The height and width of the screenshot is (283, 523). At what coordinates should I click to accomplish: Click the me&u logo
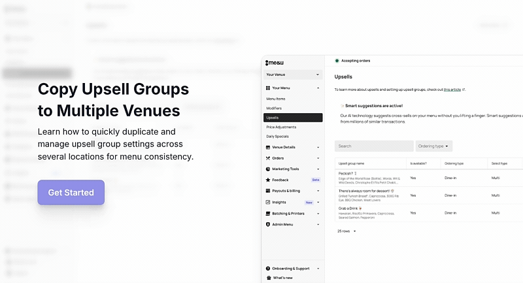click(275, 63)
